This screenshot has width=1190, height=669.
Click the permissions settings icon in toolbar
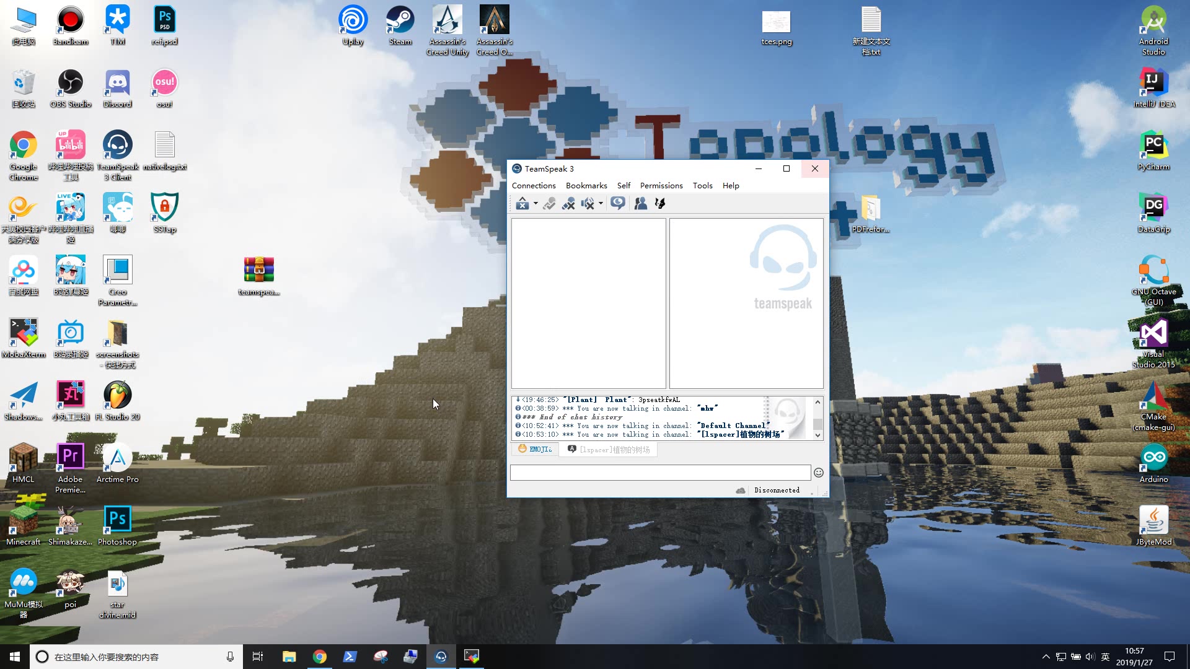coord(659,203)
